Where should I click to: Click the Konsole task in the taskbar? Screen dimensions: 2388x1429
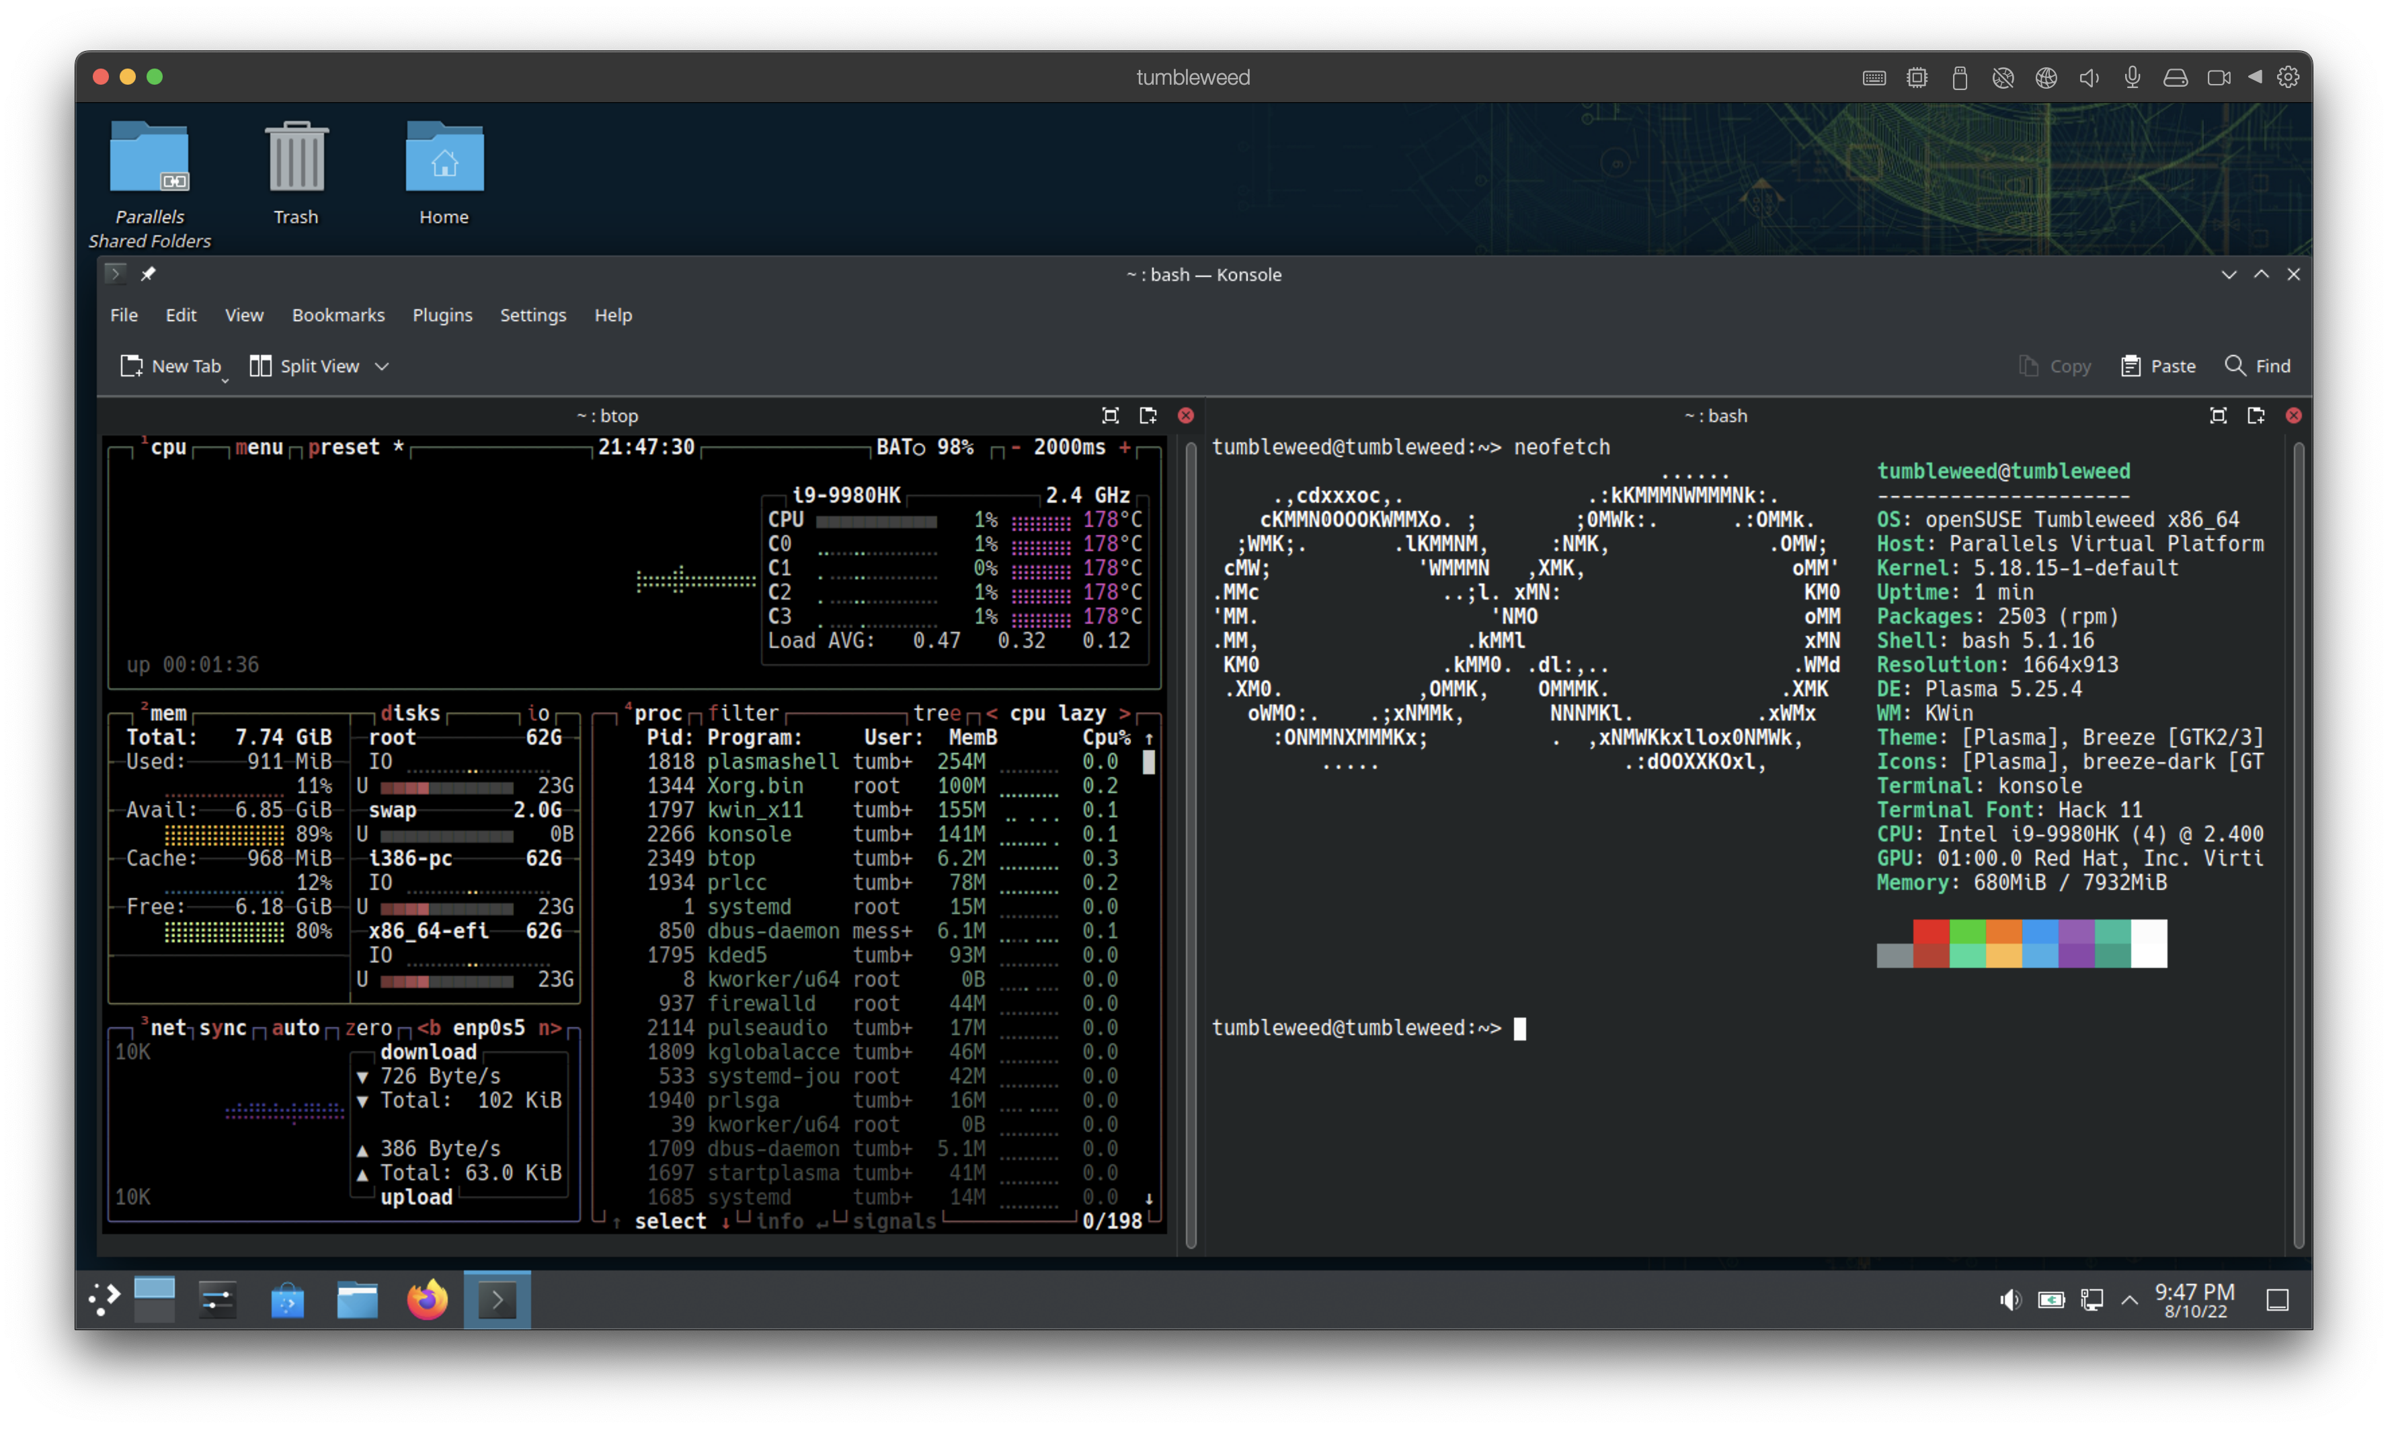click(x=497, y=1300)
